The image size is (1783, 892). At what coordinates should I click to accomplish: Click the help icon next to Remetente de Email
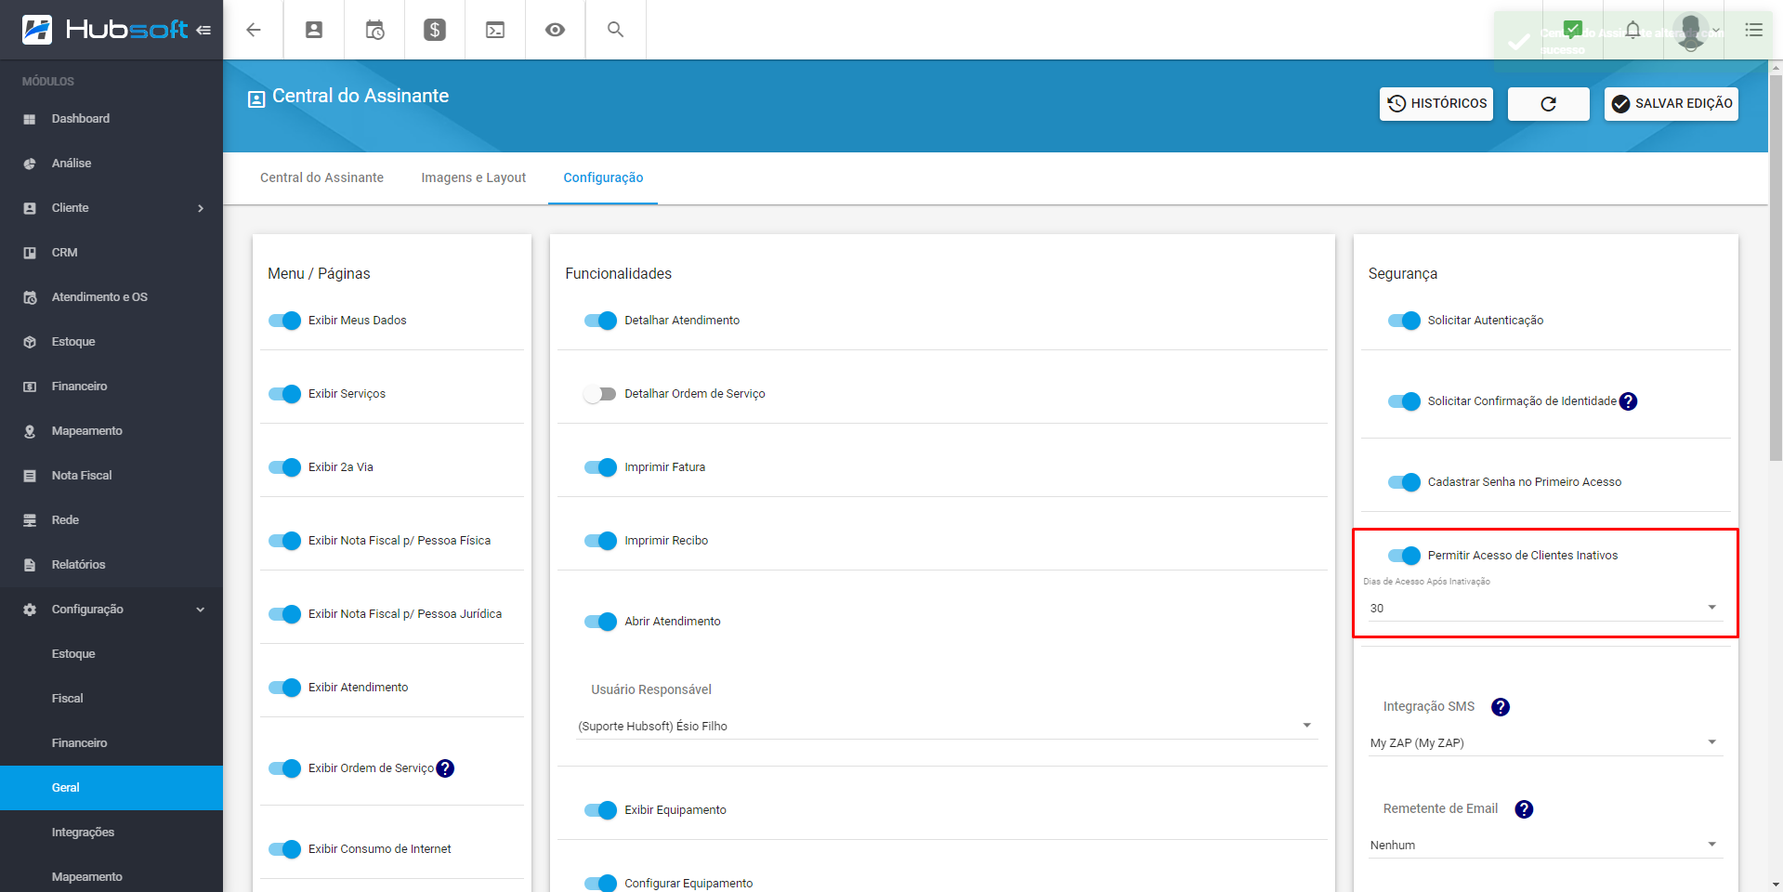(x=1524, y=809)
